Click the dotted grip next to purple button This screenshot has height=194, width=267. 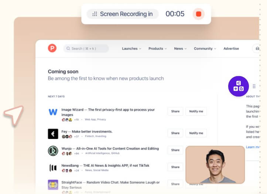point(254,86)
